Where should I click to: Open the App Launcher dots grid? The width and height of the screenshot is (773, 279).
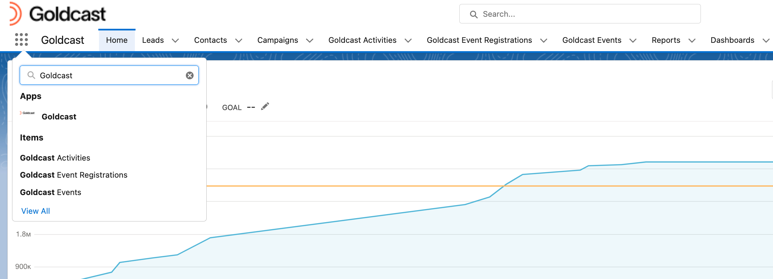tap(21, 40)
